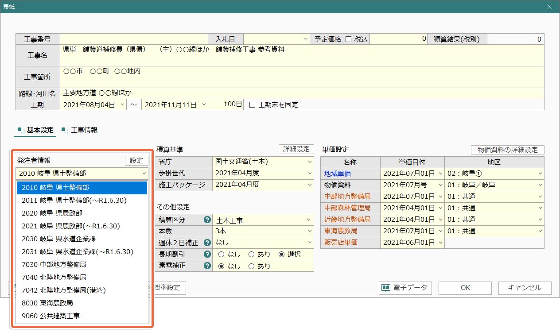The height and width of the screenshot is (332, 560).
Task: Open the 施工パッケージ dropdown
Action: (309, 185)
